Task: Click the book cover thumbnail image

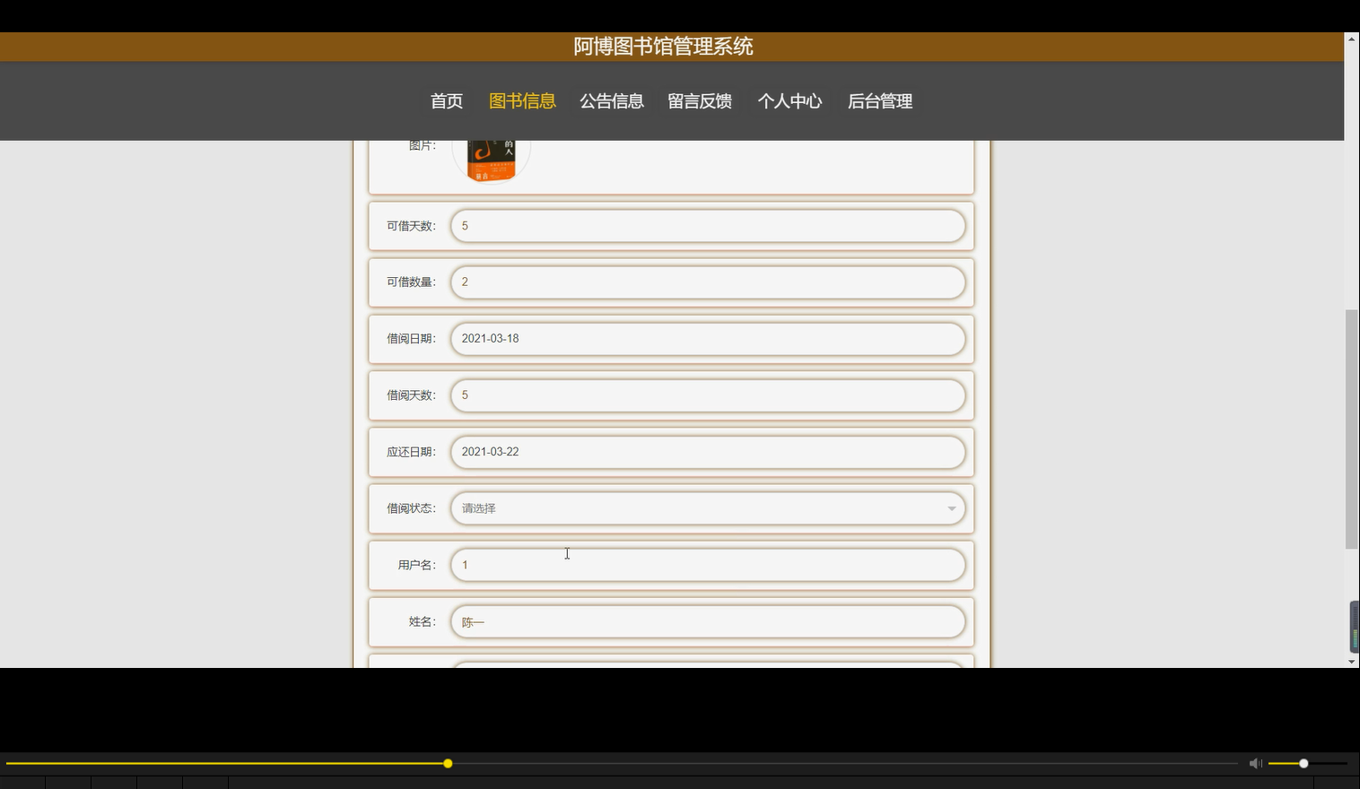Action: pos(491,161)
